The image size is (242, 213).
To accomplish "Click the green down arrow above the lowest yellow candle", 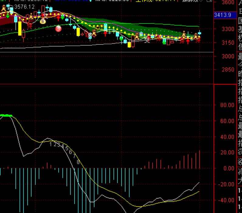I will click(122, 39).
